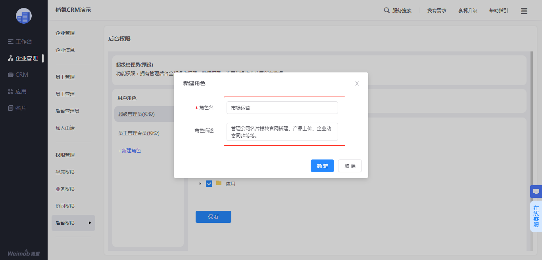Click the +新建角色 link
Image resolution: width=542 pixels, height=260 pixels.
[x=130, y=151]
